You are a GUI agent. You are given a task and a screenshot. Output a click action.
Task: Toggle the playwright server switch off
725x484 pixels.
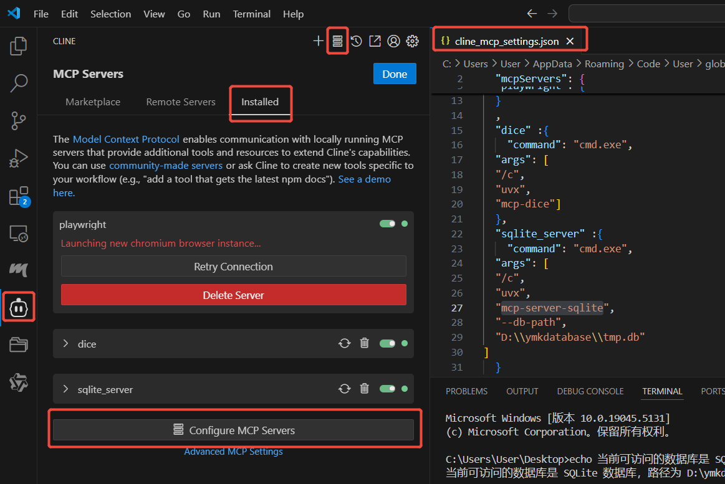(388, 224)
